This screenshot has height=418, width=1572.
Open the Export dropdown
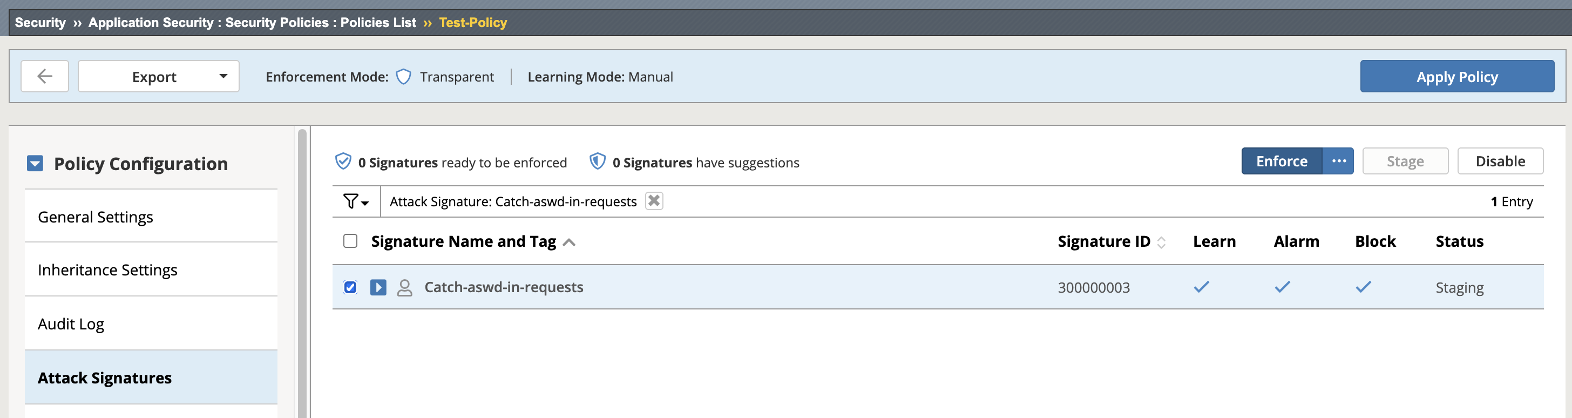[x=159, y=76]
